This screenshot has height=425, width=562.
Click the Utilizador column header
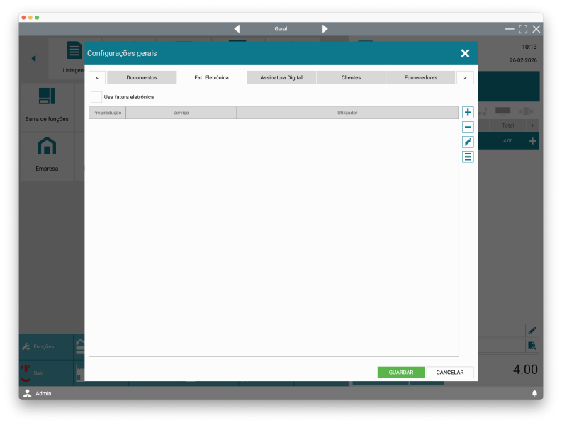click(347, 113)
